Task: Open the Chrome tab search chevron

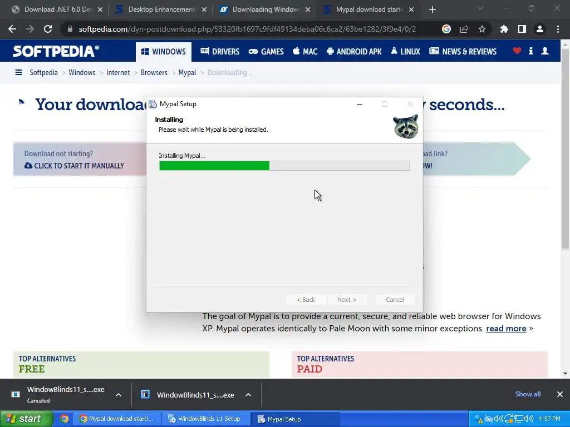Action: pyautogui.click(x=480, y=8)
